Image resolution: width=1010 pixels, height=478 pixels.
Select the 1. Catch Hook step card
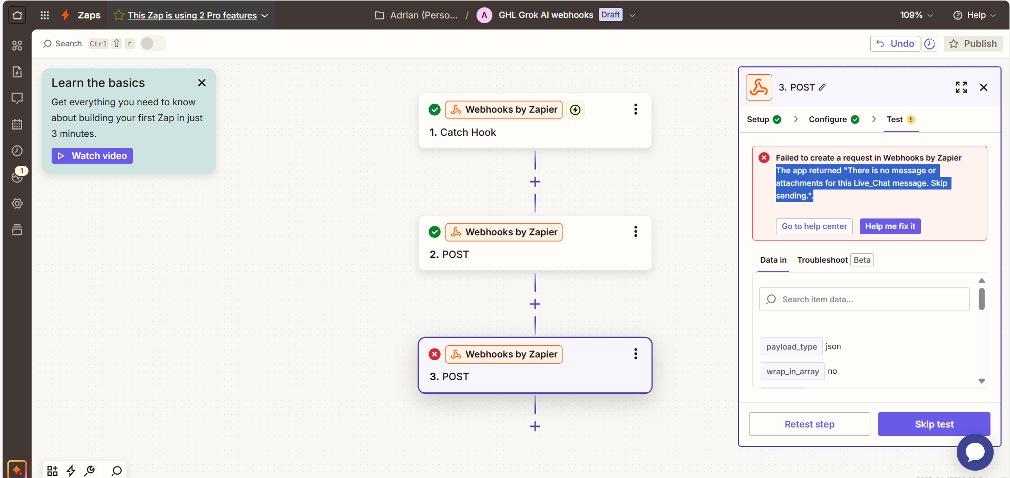tap(535, 121)
